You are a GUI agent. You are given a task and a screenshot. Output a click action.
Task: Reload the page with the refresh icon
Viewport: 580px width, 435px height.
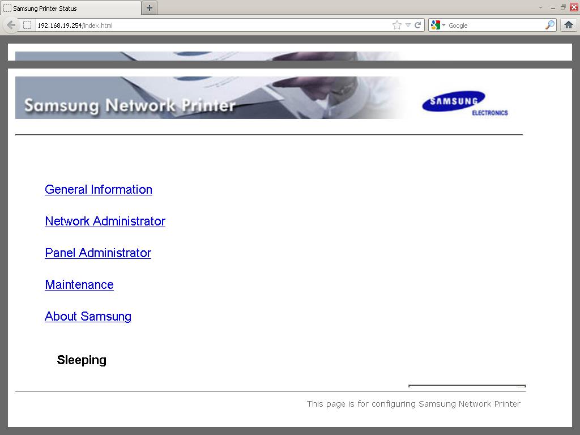click(417, 25)
